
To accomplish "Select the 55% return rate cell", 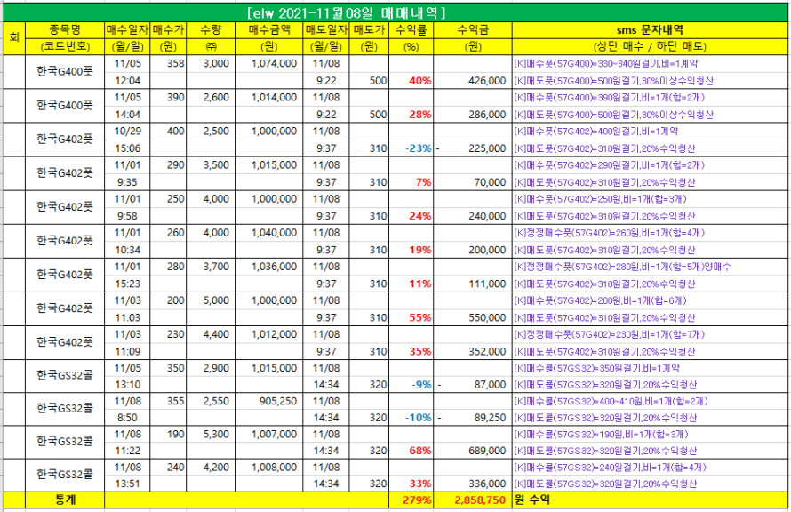I will [x=411, y=317].
